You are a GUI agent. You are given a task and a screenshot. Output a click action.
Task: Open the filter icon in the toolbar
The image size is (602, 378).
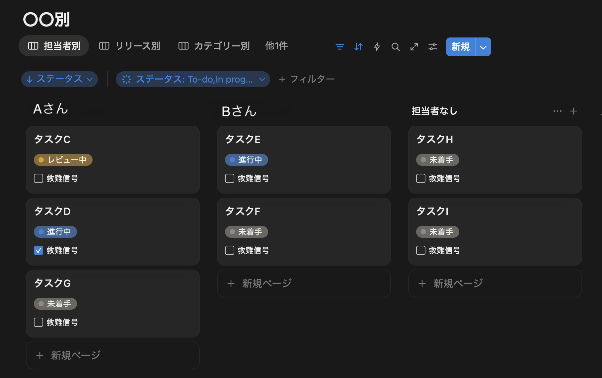340,47
